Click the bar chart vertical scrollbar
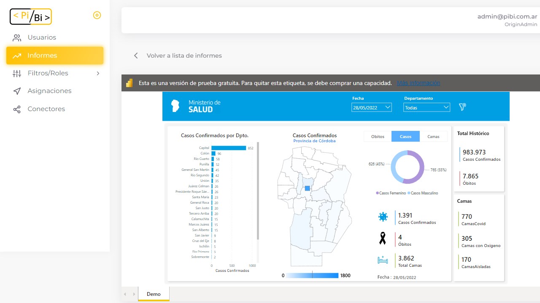540x303 pixels. point(258,191)
